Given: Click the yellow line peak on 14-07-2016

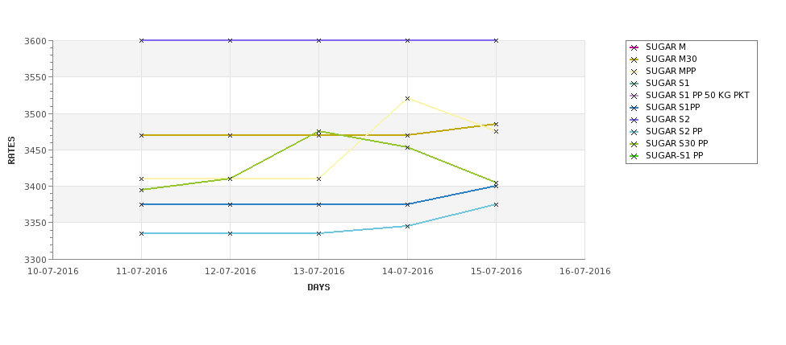Looking at the screenshot, I should click(408, 98).
